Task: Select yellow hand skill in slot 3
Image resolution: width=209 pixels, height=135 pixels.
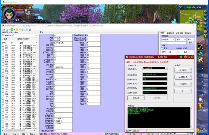Action: (x=200, y=60)
